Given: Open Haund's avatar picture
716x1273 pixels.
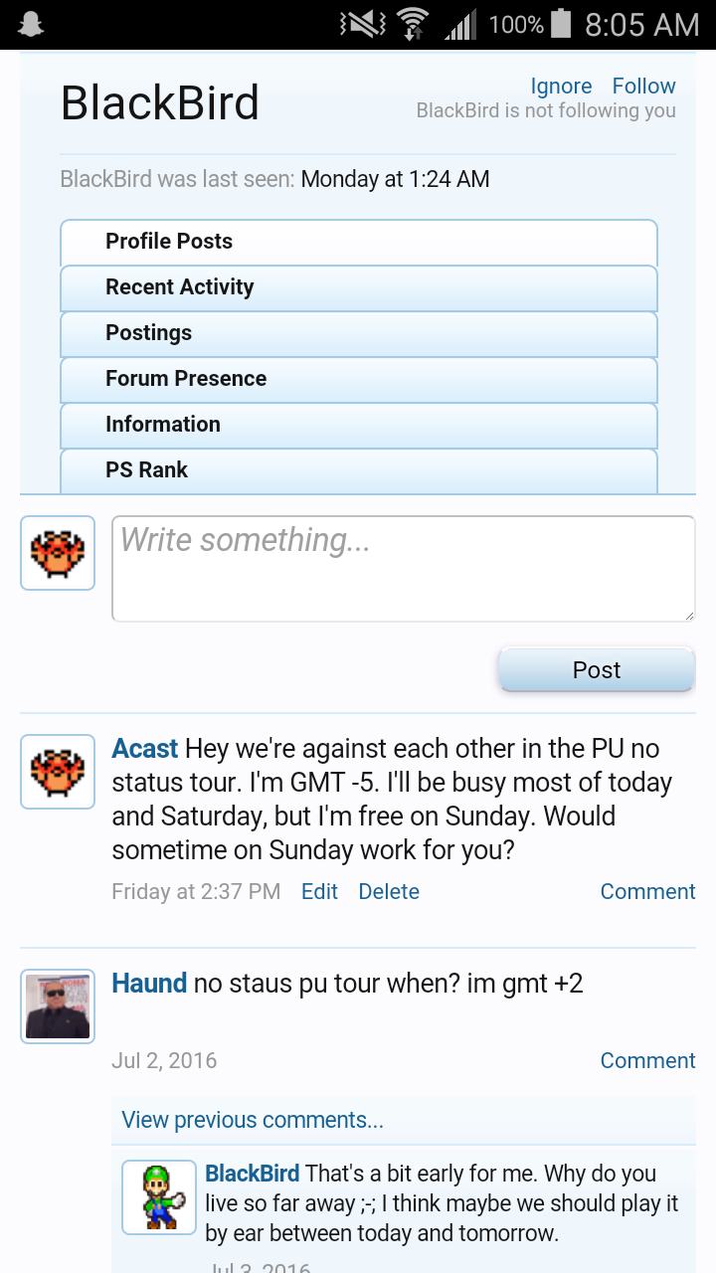Looking at the screenshot, I should tap(58, 1006).
